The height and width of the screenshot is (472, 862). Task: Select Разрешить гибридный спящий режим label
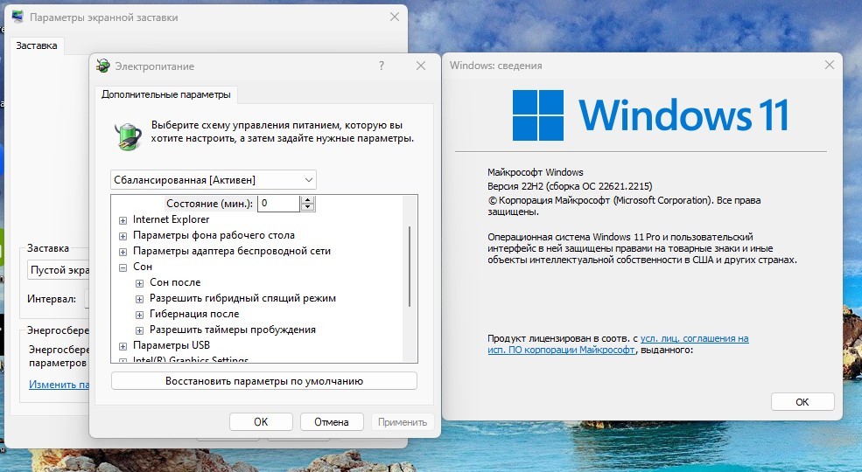pos(242,298)
